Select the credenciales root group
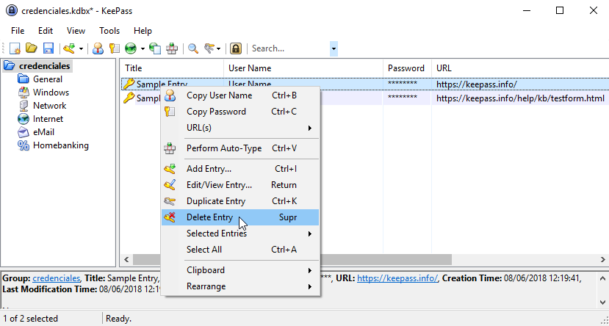This screenshot has height=326, width=609. point(44,66)
